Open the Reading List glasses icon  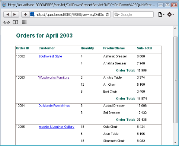click(x=7, y=22)
